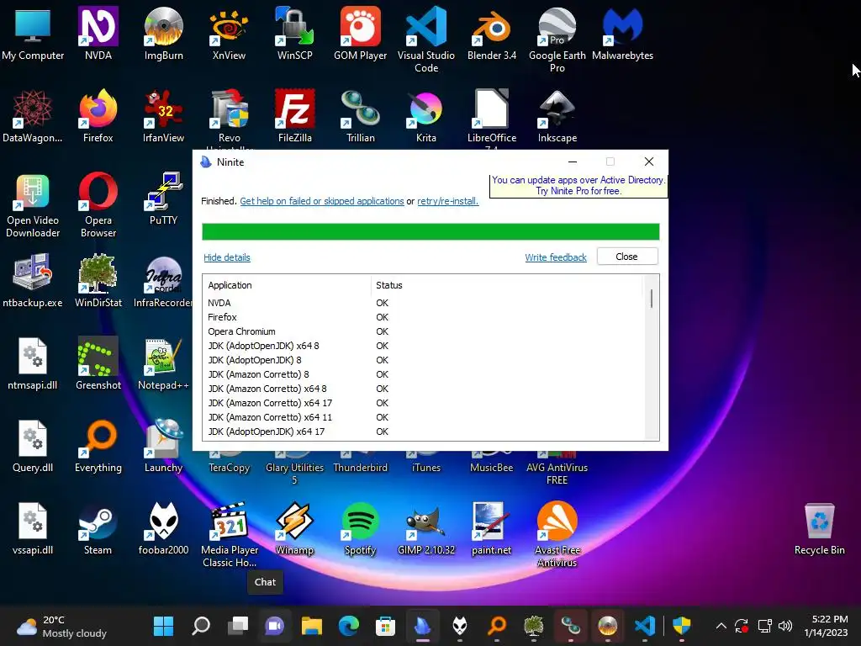Show hidden system tray icons

pos(721,626)
